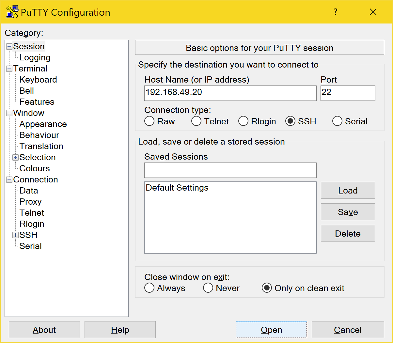The image size is (393, 343).
Task: Collapse the Session category
Action: [9, 46]
